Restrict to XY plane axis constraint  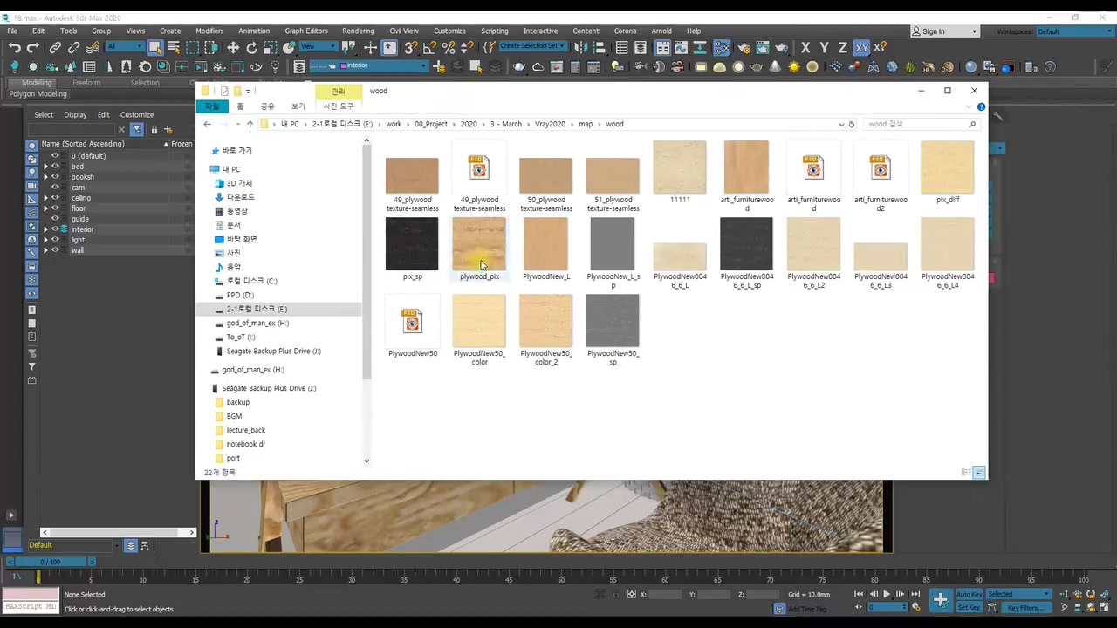coord(861,48)
